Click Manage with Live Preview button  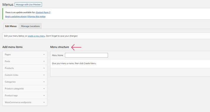(28, 4)
